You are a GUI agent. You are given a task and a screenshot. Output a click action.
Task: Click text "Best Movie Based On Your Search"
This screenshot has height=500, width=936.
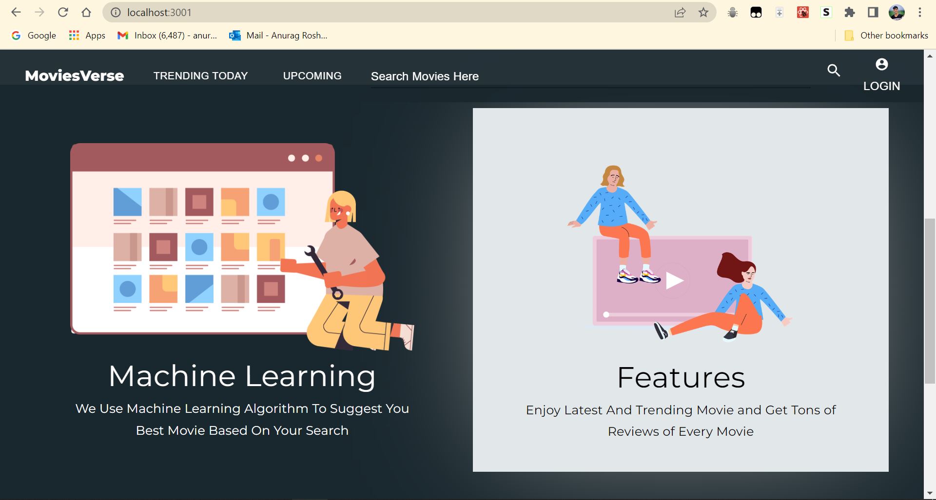(242, 430)
